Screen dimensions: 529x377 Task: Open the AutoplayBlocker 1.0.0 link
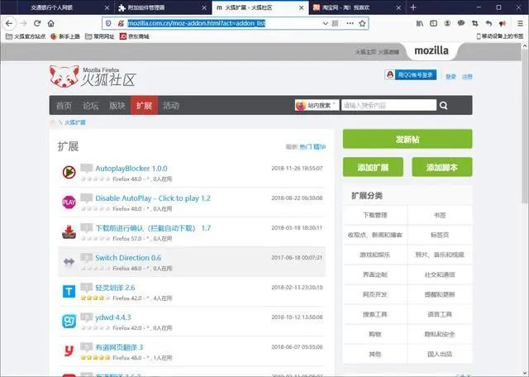(131, 168)
